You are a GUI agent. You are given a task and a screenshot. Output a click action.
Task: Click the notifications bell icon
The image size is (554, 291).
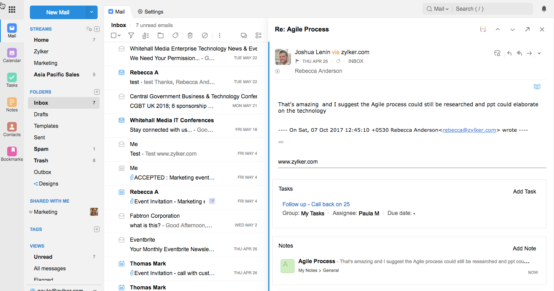pos(544,9)
